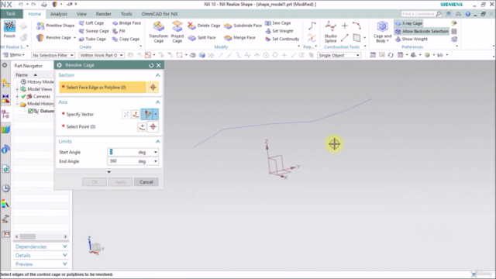Open the View tab
This screenshot has width=496, height=279.
point(81,14)
